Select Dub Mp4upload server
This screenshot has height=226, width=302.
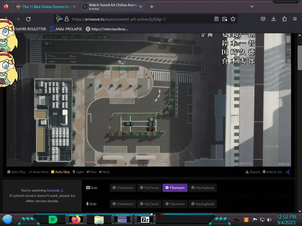click(x=203, y=204)
